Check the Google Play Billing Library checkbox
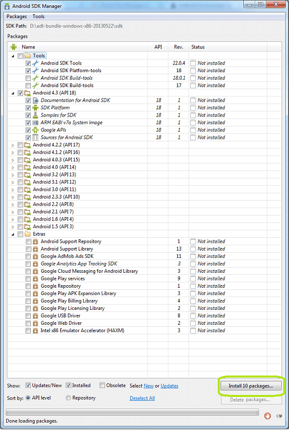This screenshot has height=430, width=289. 28,301
